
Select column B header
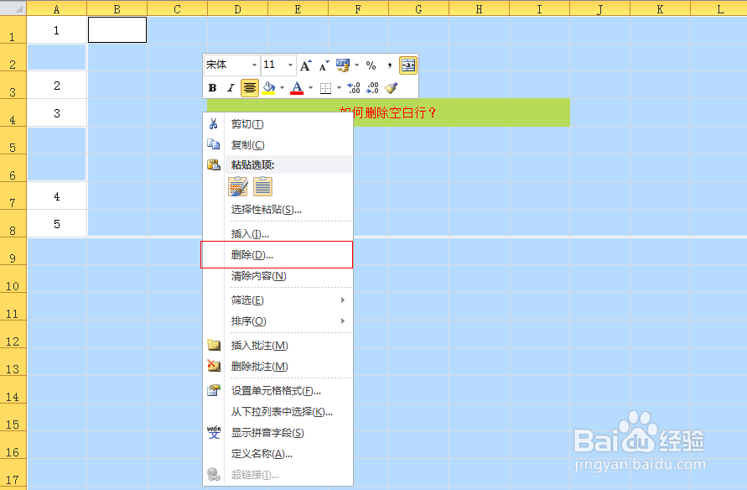pos(117,8)
